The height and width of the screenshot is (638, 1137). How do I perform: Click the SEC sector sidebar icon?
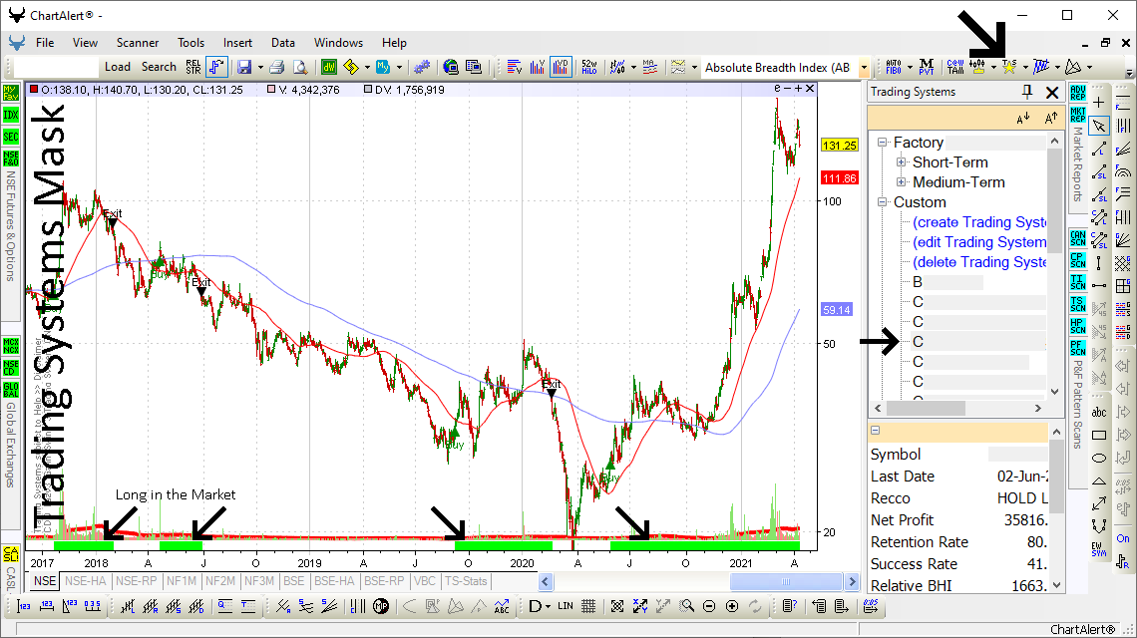11,137
